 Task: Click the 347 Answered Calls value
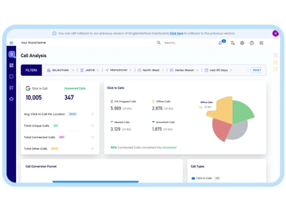click(69, 98)
